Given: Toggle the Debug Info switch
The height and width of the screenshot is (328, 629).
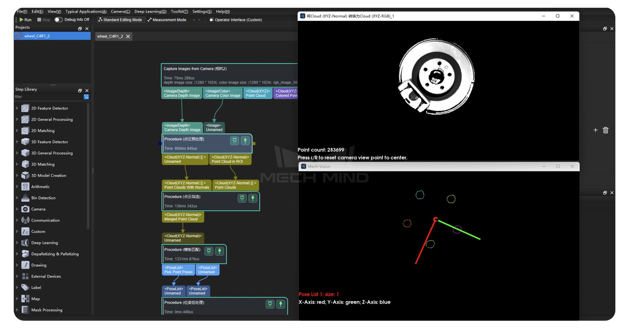Looking at the screenshot, I should point(58,20).
